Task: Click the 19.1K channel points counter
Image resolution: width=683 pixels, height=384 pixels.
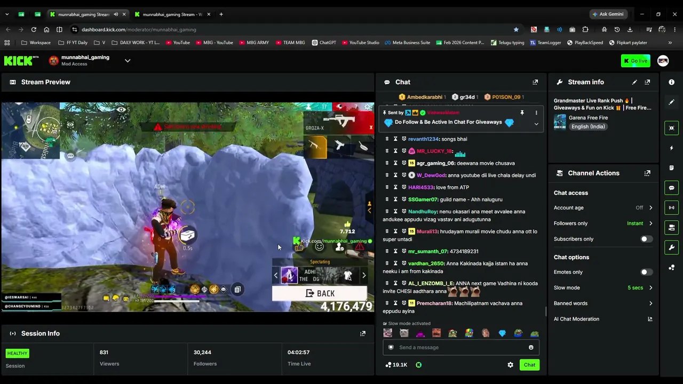Action: [x=396, y=365]
